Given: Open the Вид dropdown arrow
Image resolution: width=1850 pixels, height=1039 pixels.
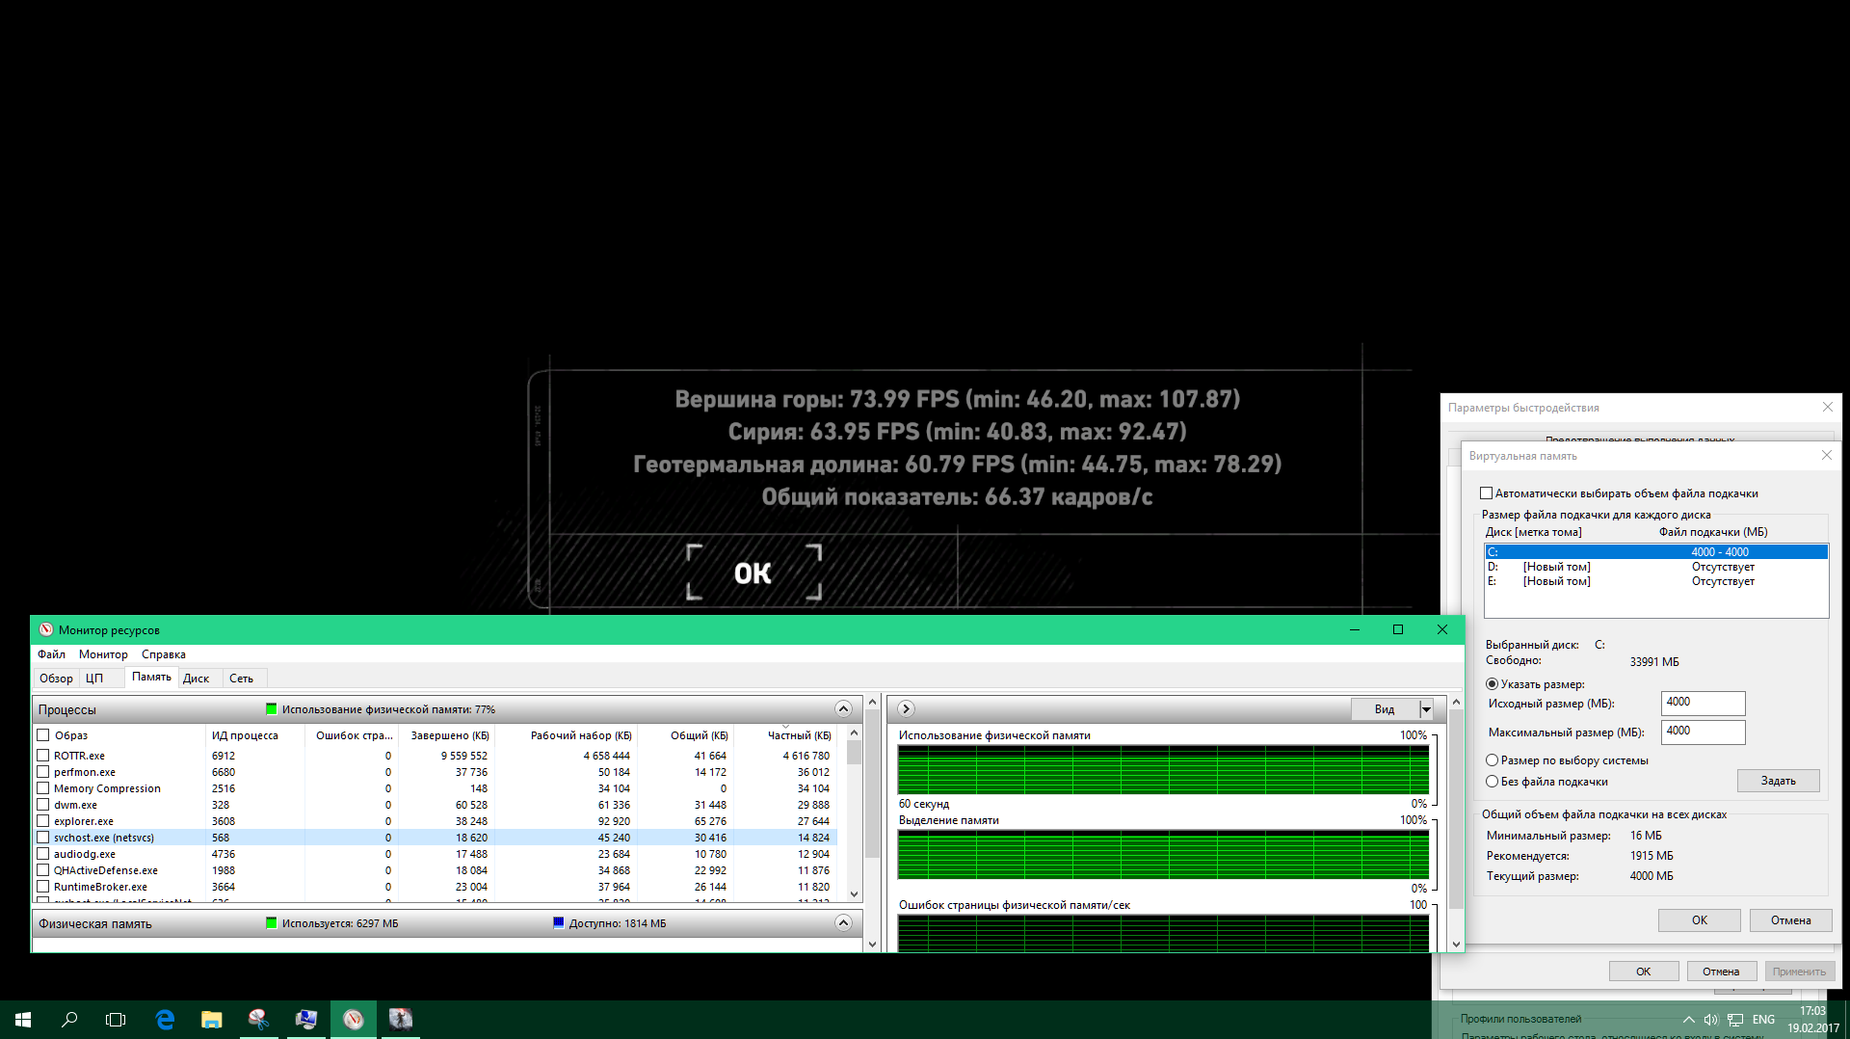Looking at the screenshot, I should [x=1426, y=709].
